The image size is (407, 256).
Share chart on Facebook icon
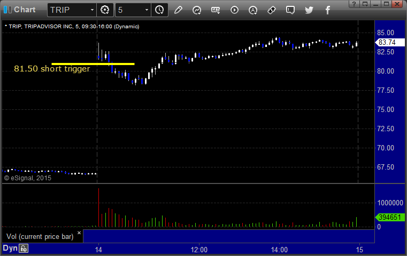pyautogui.click(x=327, y=10)
